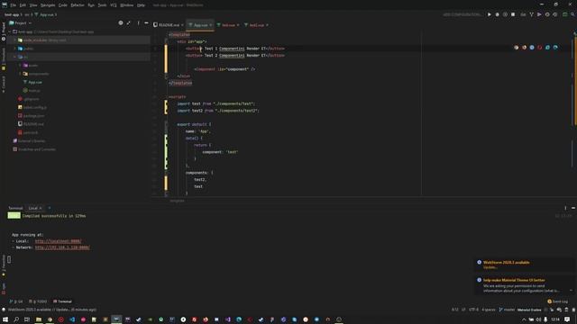Open the View menu
The width and height of the screenshot is (577, 324).
click(x=33, y=5)
